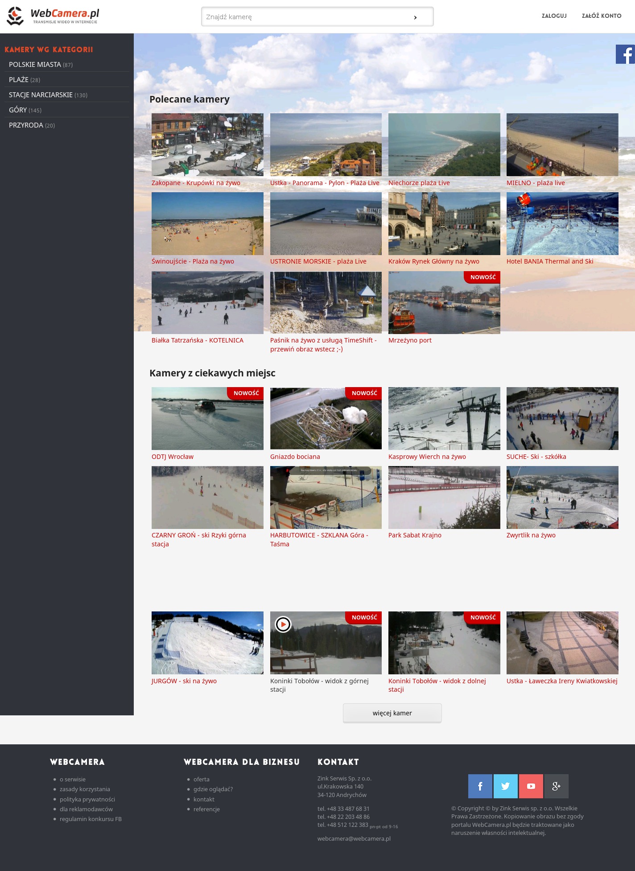The width and height of the screenshot is (635, 871).
Task: Open the PLAŻE category
Action: tap(19, 80)
